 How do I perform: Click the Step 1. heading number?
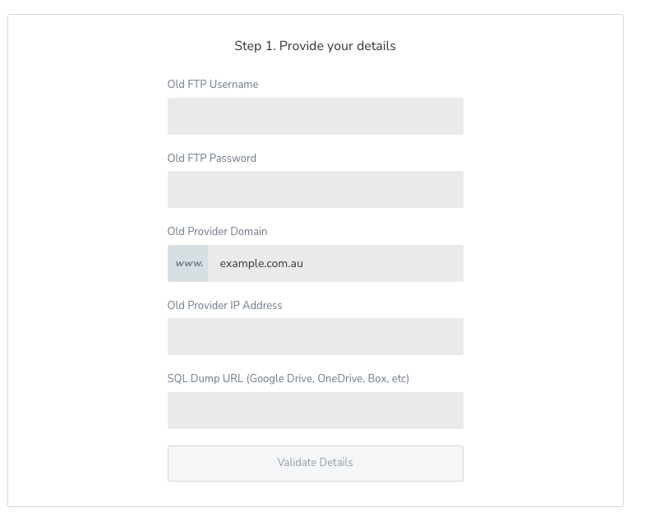coord(255,46)
